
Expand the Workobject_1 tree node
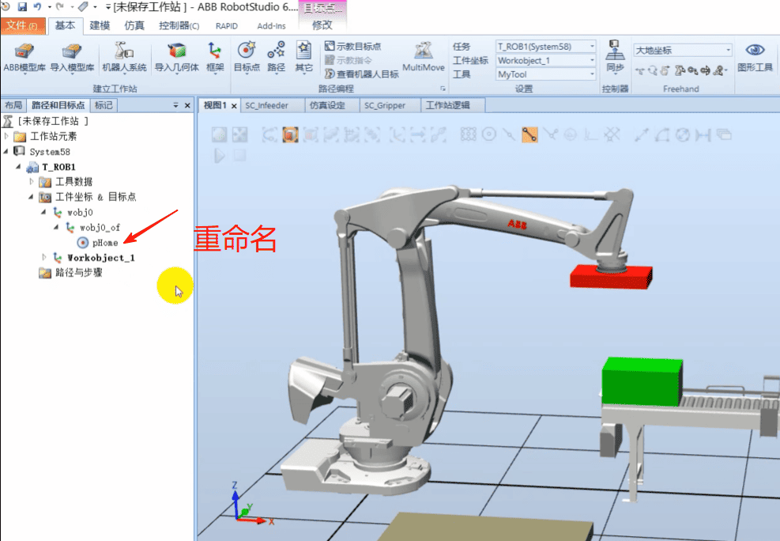click(x=43, y=257)
